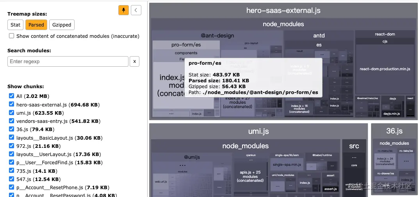Click the single-spa.min.js block
Viewport: 419px width, 197px height.
coord(287,165)
